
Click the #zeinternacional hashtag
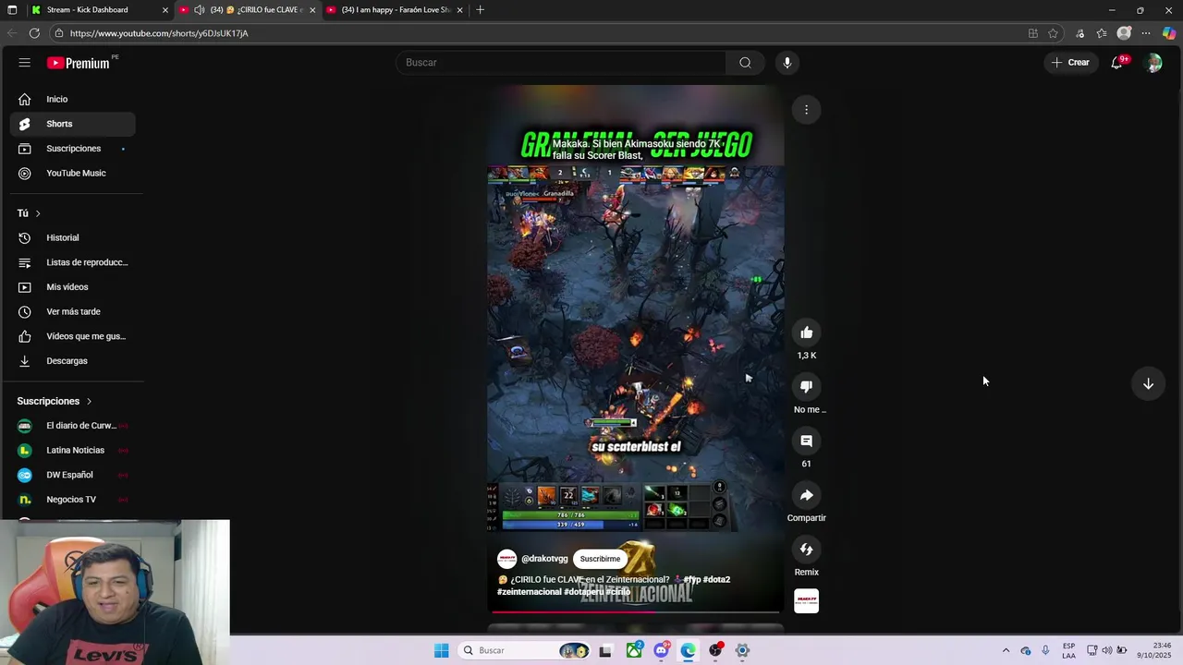530,592
